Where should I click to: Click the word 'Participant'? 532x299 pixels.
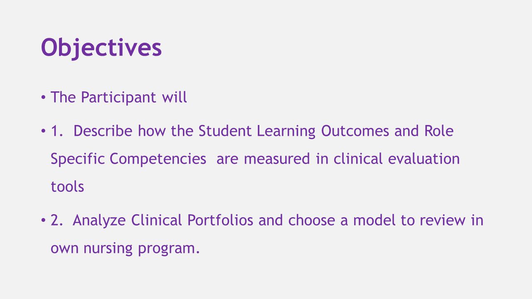point(119,97)
